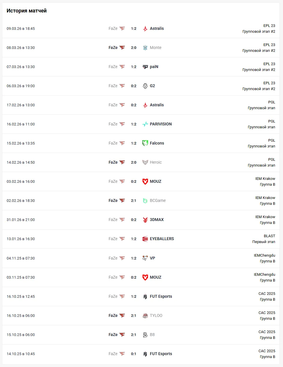Open the 0:1 score against FUT Esports

[134, 354]
